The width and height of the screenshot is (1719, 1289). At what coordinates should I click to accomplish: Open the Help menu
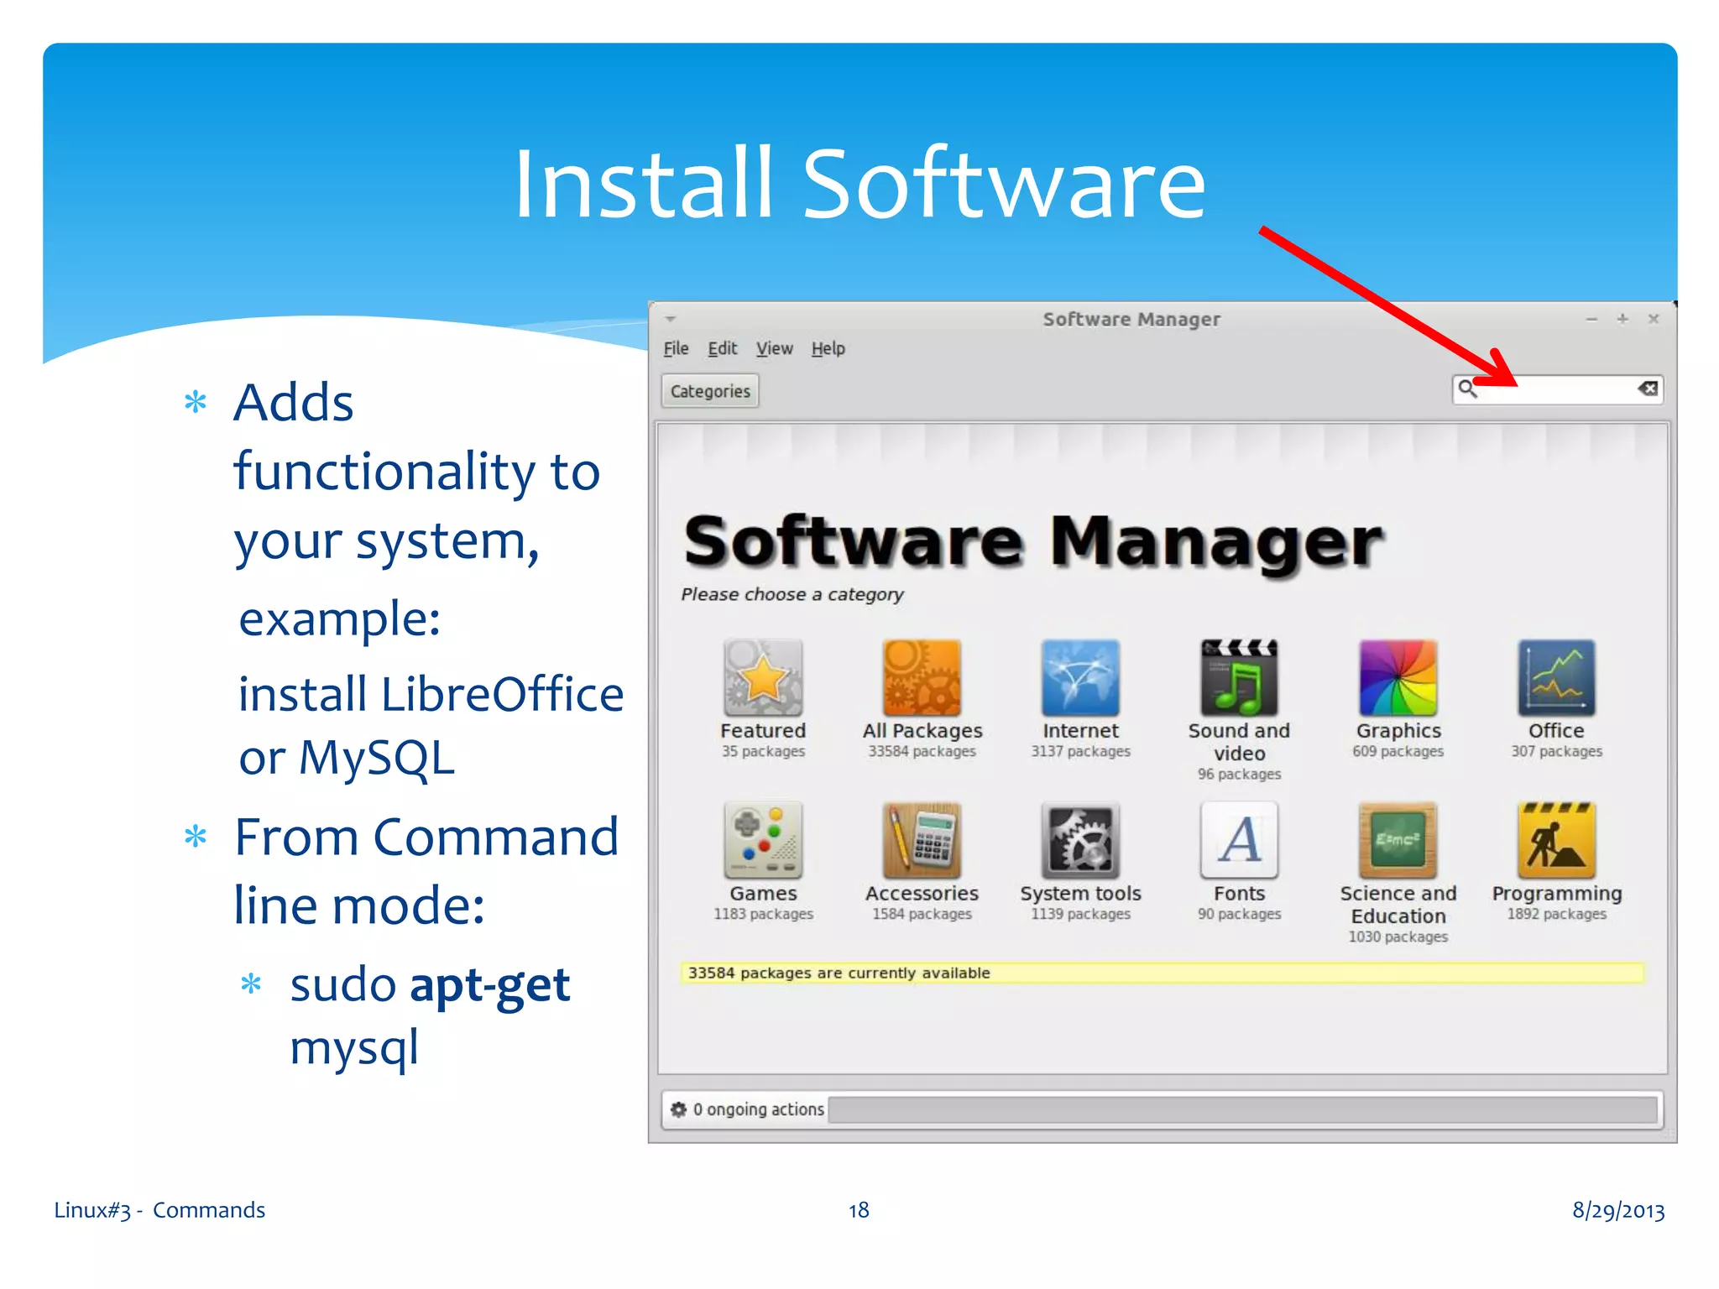(x=828, y=348)
